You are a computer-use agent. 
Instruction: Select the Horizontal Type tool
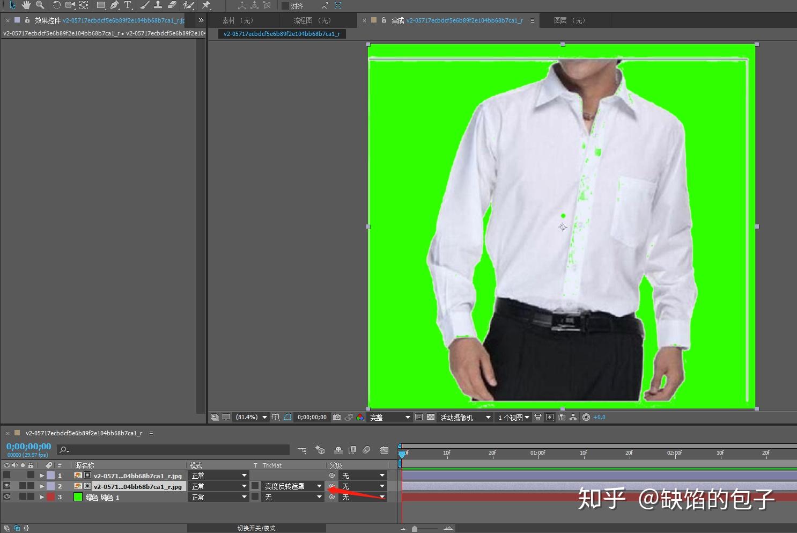pyautogui.click(x=128, y=5)
